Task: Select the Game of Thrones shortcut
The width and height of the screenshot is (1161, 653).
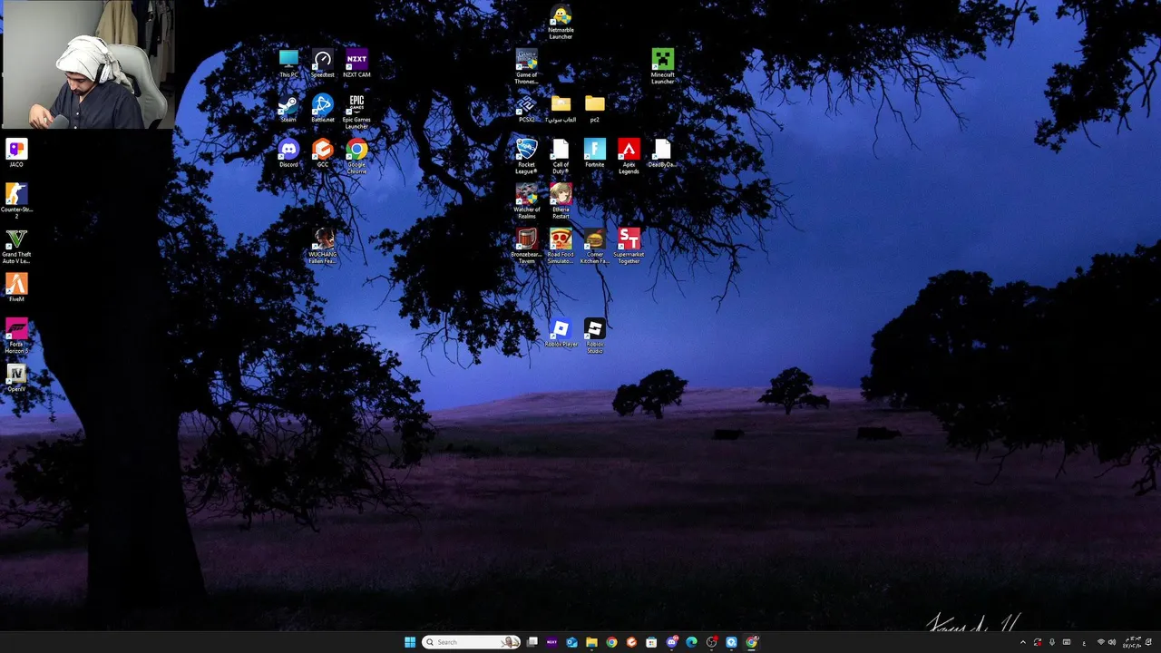Action: click(526, 67)
